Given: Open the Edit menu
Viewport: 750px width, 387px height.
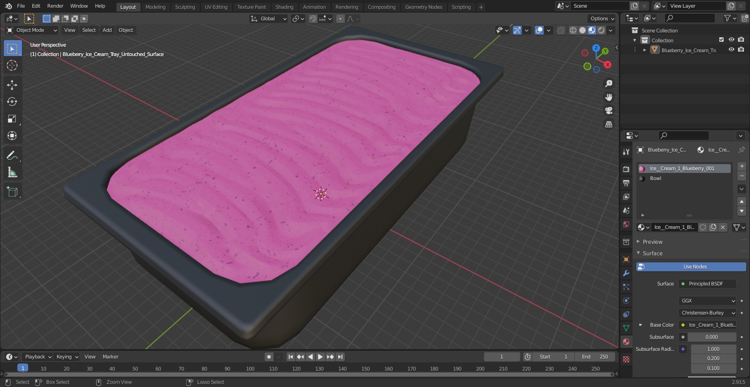Looking at the screenshot, I should tap(36, 6).
